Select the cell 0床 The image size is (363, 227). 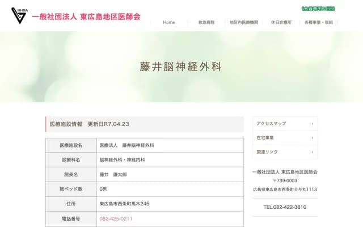(x=170, y=189)
